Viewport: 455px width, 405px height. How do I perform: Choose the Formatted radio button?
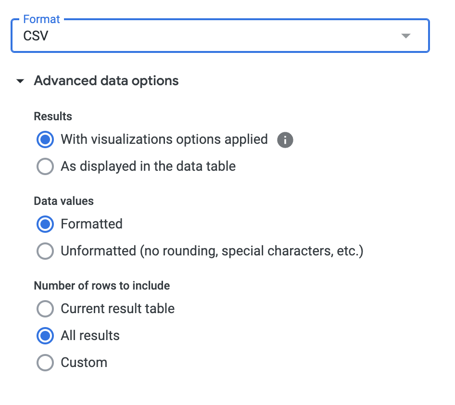[x=45, y=224]
